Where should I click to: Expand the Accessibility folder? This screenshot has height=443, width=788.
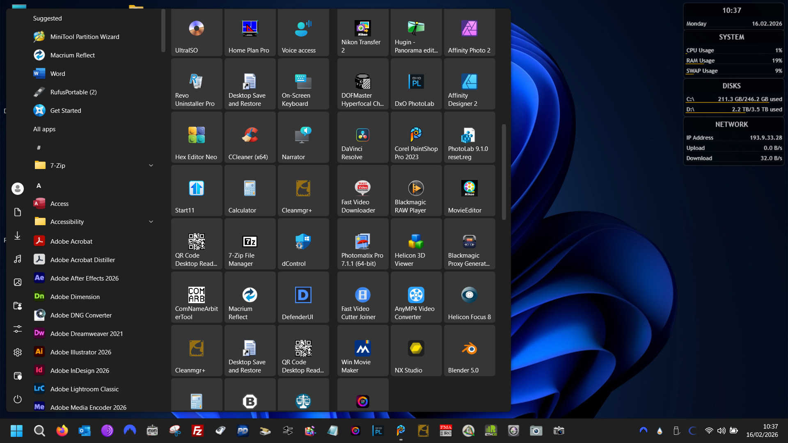click(151, 221)
